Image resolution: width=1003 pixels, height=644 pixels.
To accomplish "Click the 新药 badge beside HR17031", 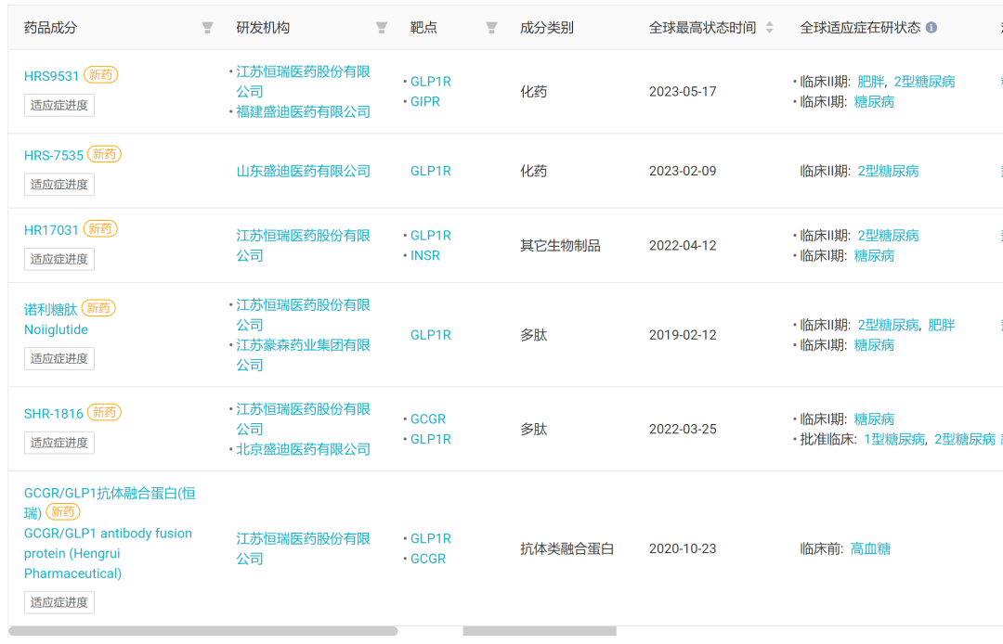I will [x=100, y=228].
